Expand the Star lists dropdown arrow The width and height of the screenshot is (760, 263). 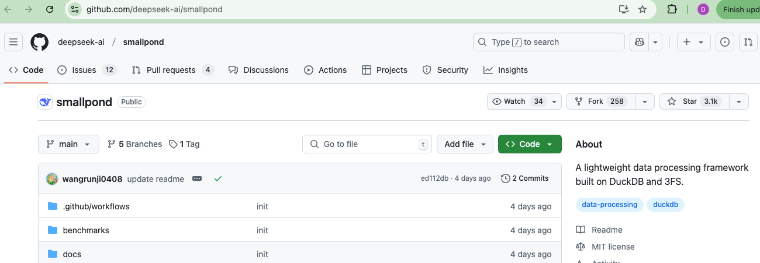(x=739, y=101)
